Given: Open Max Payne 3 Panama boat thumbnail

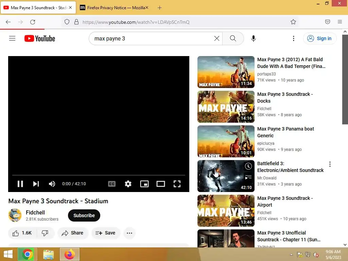Looking at the screenshot, I should (x=226, y=141).
